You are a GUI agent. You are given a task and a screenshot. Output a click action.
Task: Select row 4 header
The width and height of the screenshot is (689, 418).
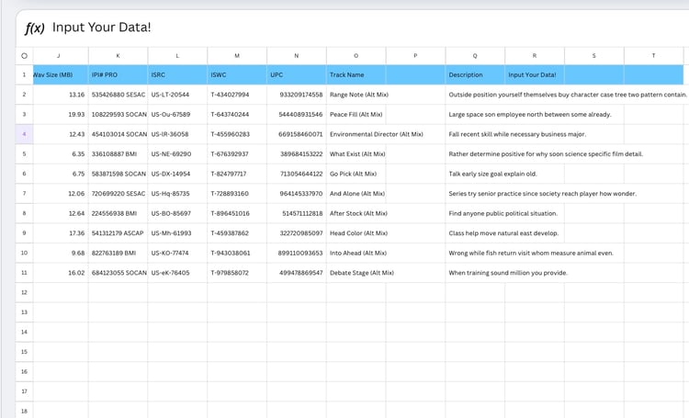[24, 134]
